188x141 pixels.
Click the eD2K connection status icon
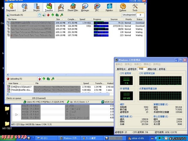coord(103,102)
